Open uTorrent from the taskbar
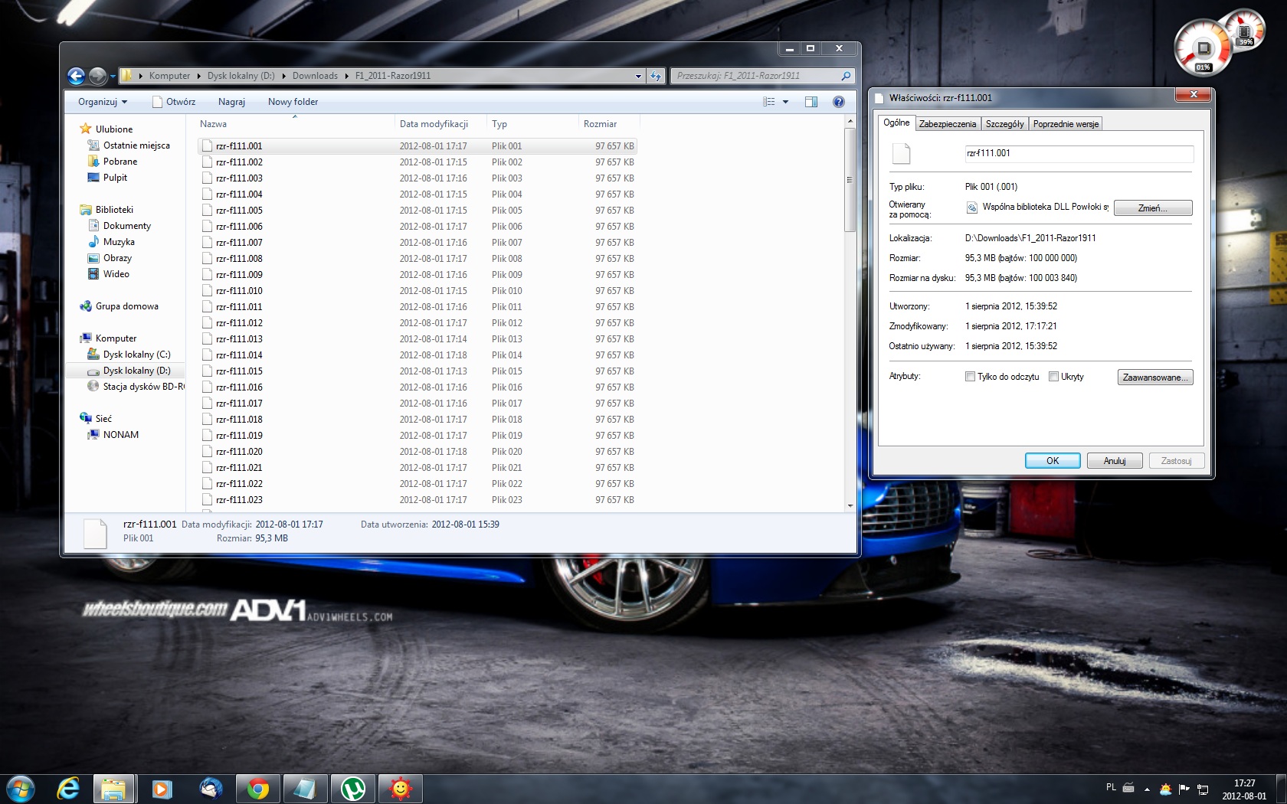 pos(353,789)
